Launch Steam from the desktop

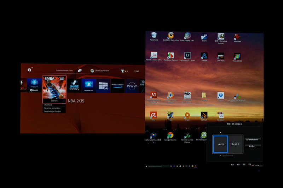coord(204,37)
